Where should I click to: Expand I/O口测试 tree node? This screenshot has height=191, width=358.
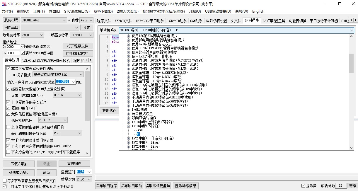coord(128,110)
